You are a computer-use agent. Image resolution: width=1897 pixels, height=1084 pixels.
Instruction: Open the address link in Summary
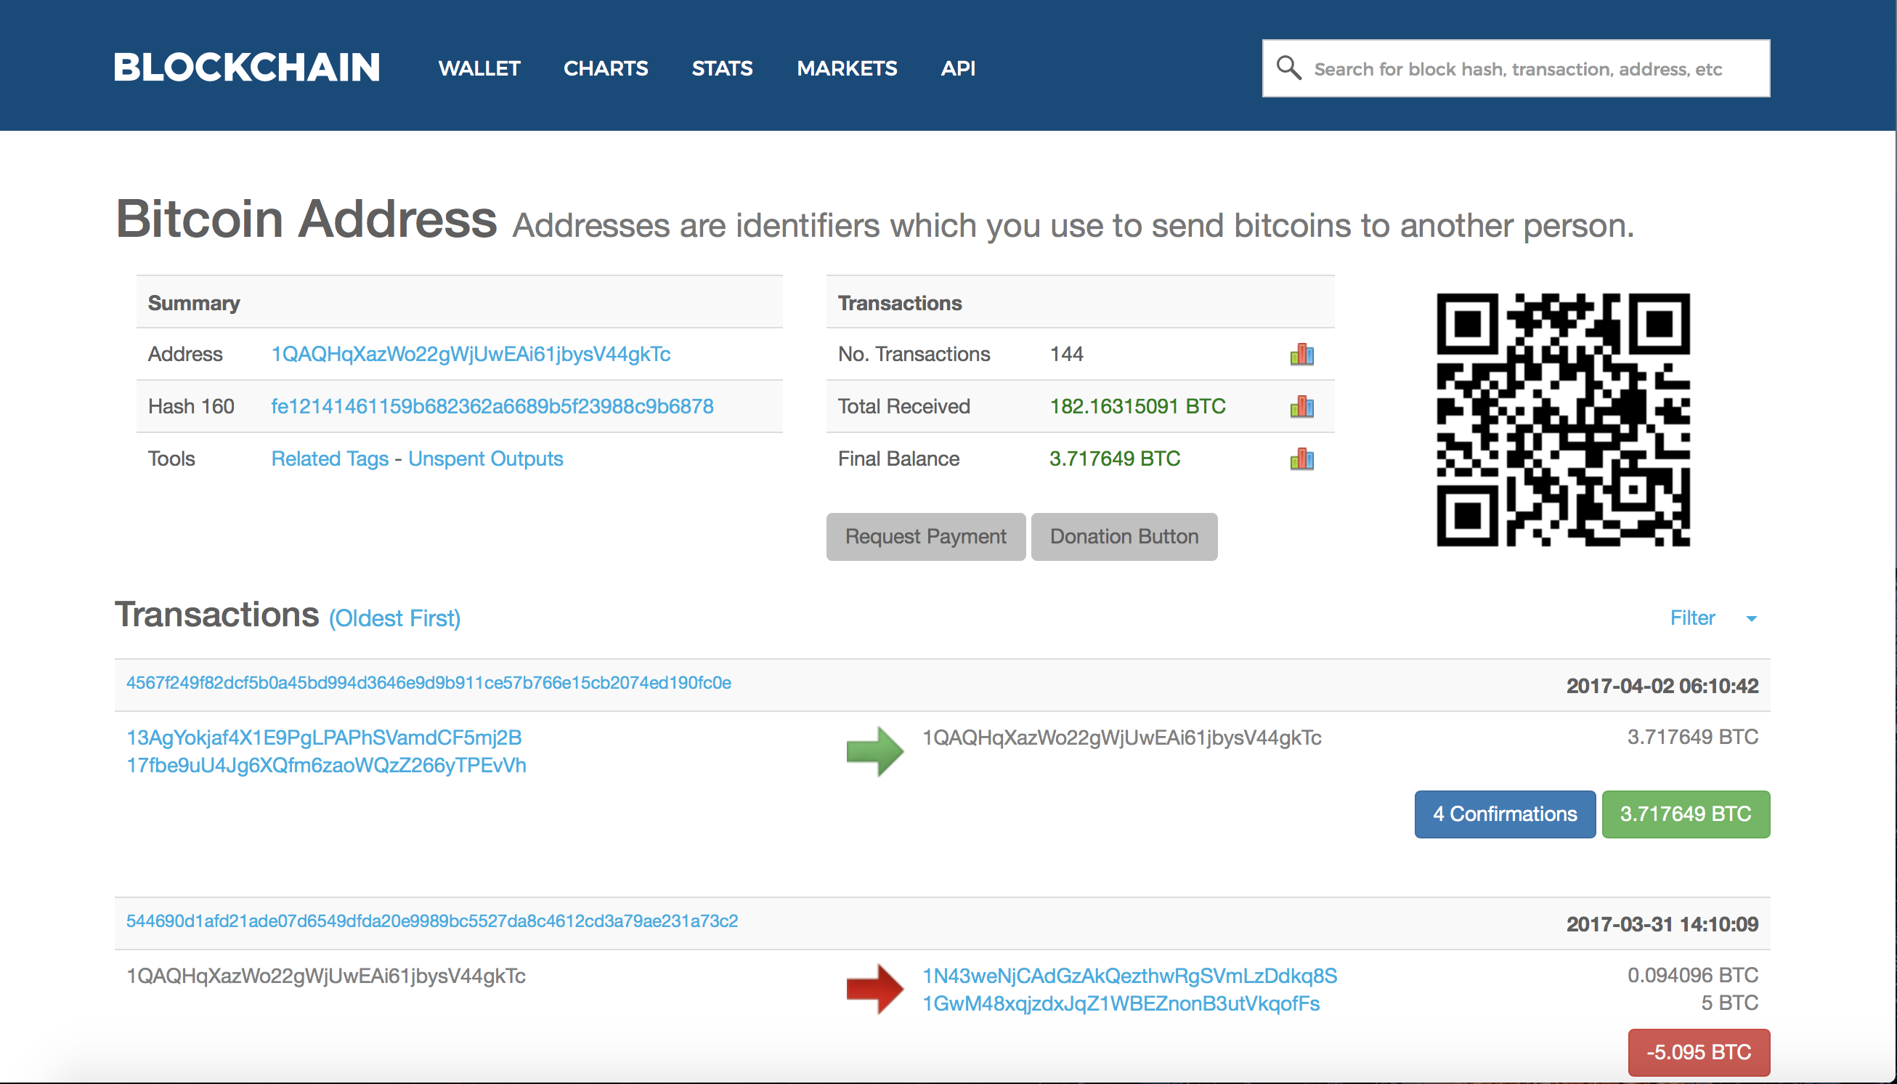[x=471, y=355]
